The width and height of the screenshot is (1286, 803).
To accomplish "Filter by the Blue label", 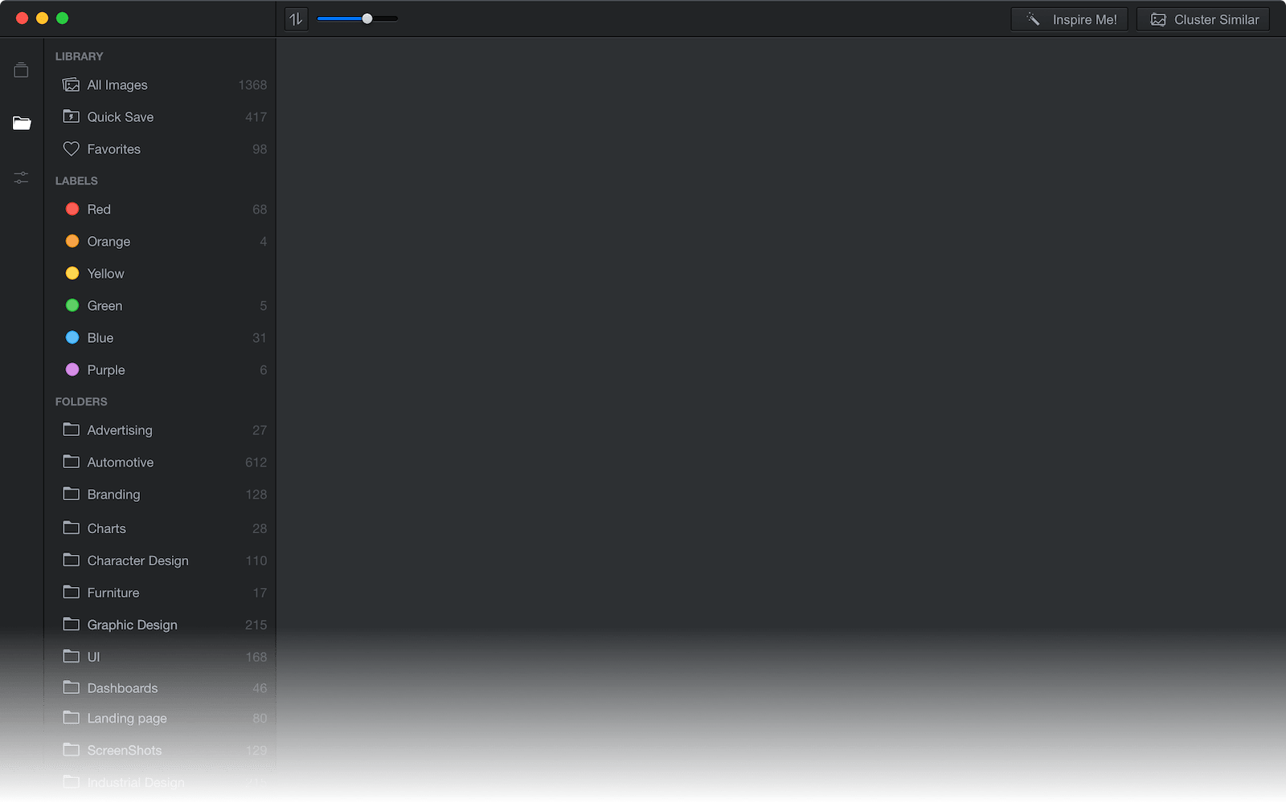I will [100, 338].
